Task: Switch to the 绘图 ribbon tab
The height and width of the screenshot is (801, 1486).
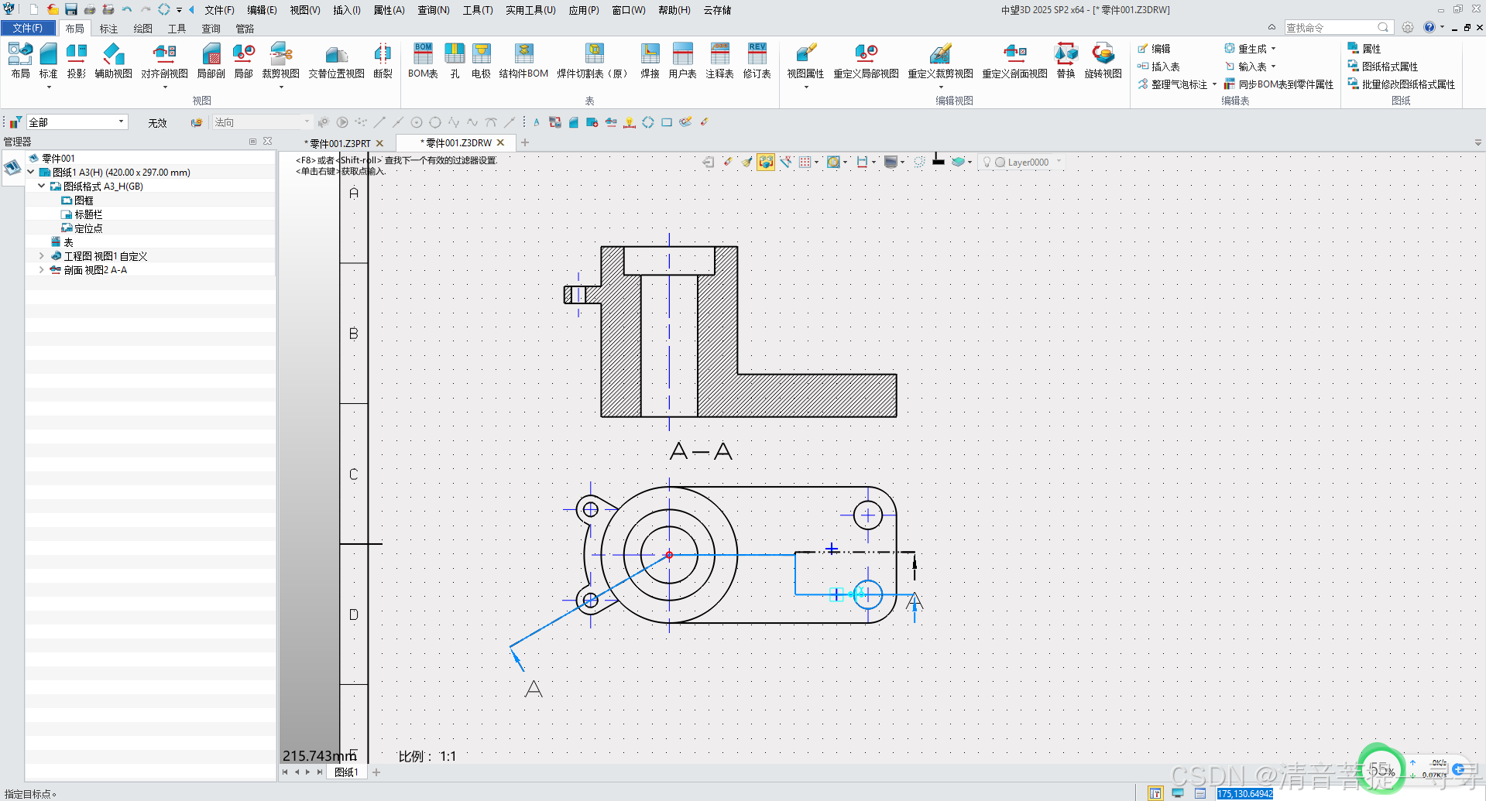Action: (x=142, y=29)
